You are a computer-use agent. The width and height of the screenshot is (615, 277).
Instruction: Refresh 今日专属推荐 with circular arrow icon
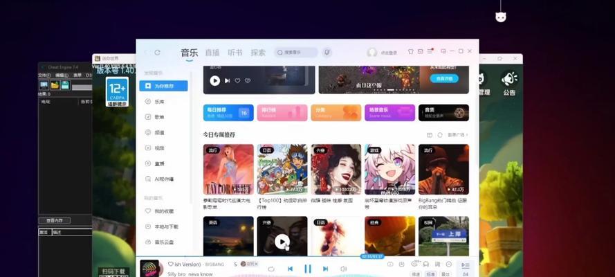[440, 135]
